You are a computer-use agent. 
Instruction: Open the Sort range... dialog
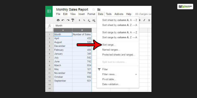[118, 45]
